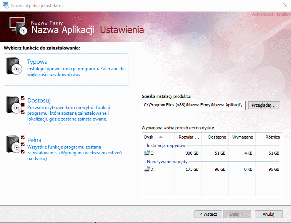Screen dimensions: 291x223
Task: Sort disks by Wymagane column header
Action: [242, 137]
